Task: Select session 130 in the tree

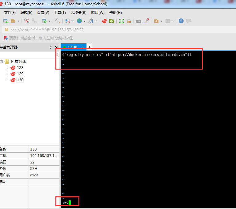Action: click(x=17, y=80)
